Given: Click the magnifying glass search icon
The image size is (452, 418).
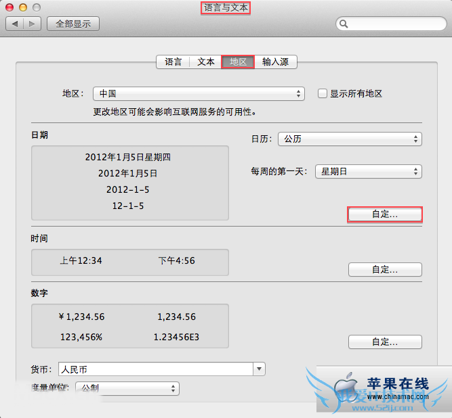Looking at the screenshot, I should (344, 24).
